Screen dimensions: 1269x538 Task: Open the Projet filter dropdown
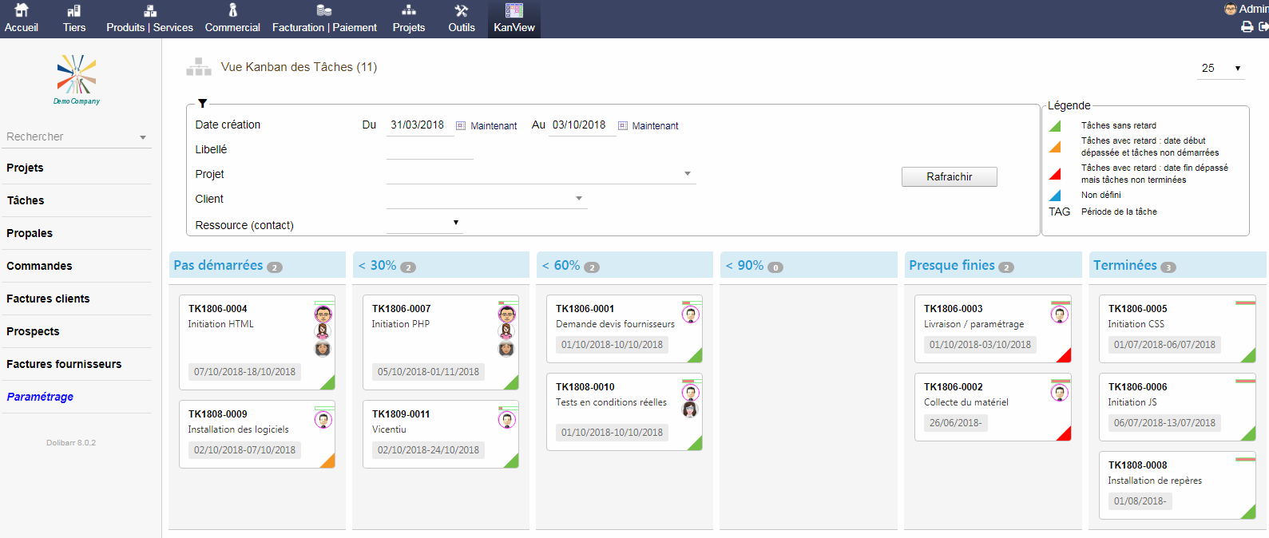(687, 174)
